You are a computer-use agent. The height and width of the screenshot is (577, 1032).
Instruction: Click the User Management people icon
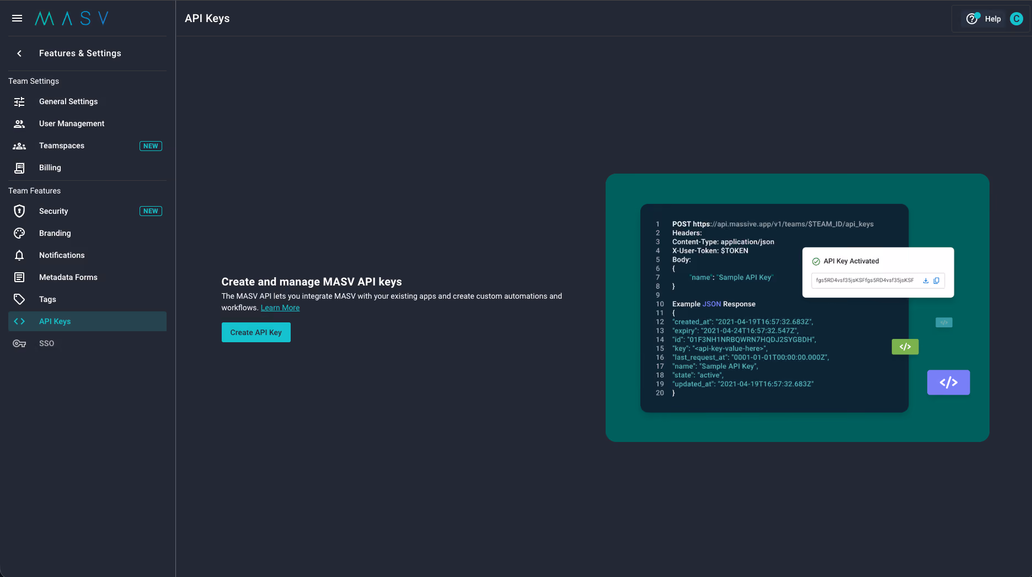(19, 123)
